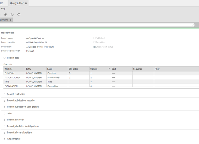
Task: Click the sort dash in FUNCTION row
Action: (113, 73)
